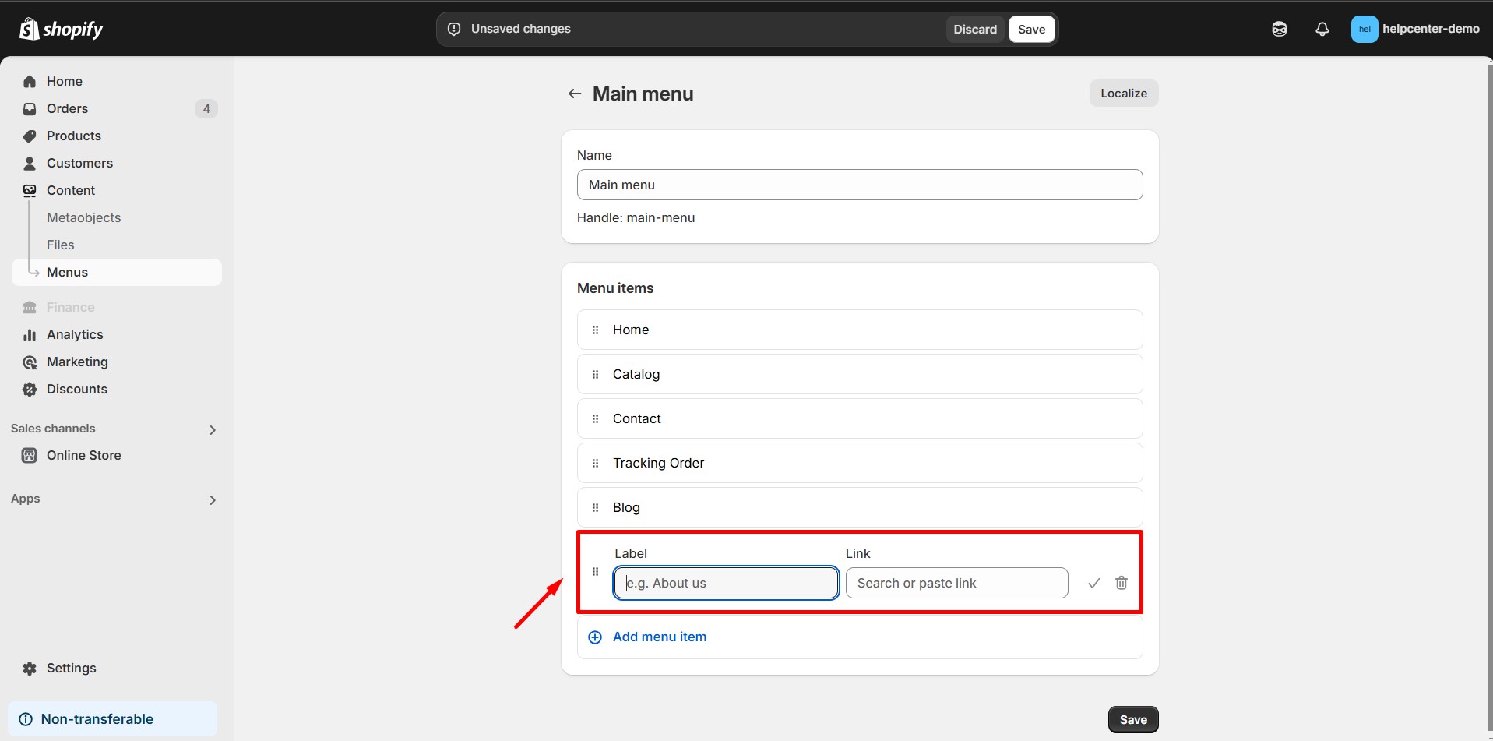Go to Orders in the sidebar

67,108
